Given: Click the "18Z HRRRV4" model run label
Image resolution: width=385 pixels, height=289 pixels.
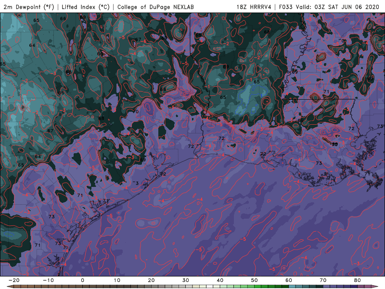Looking at the screenshot, I should (x=254, y=7).
